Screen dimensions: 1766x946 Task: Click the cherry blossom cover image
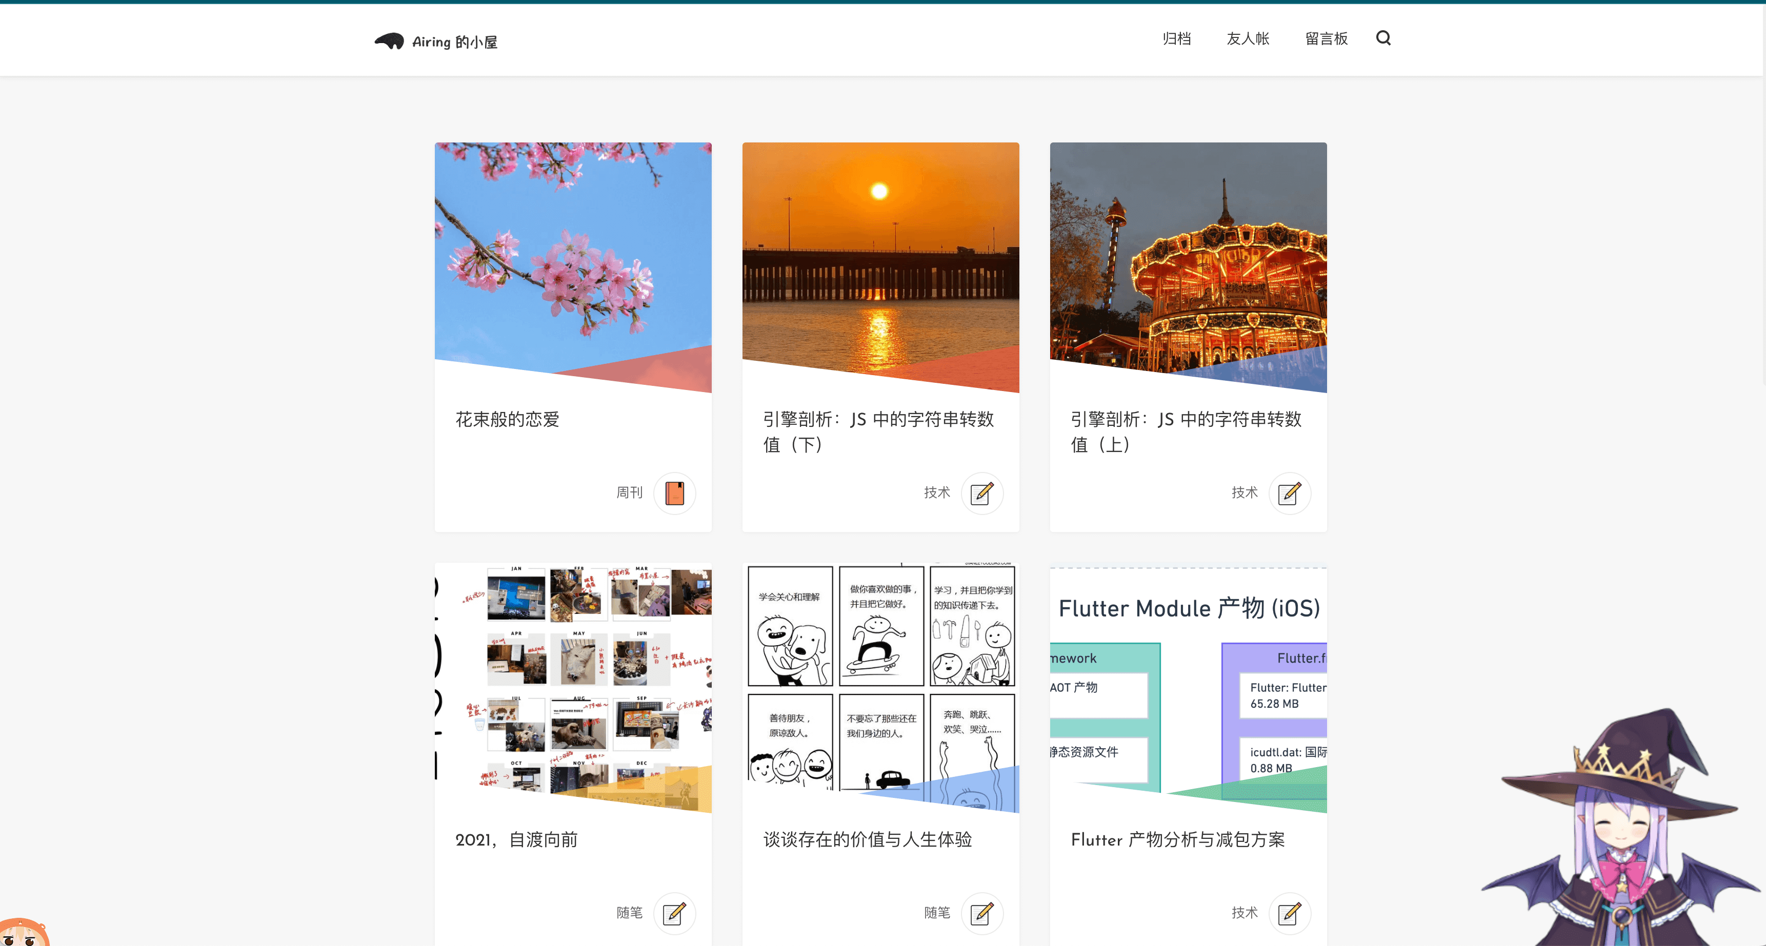(x=572, y=260)
